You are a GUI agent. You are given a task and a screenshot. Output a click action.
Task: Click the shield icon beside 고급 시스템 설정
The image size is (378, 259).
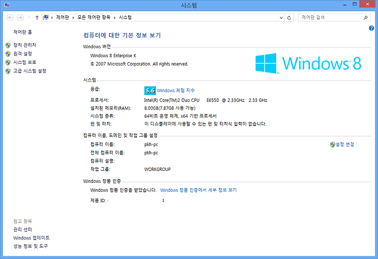click(8, 71)
